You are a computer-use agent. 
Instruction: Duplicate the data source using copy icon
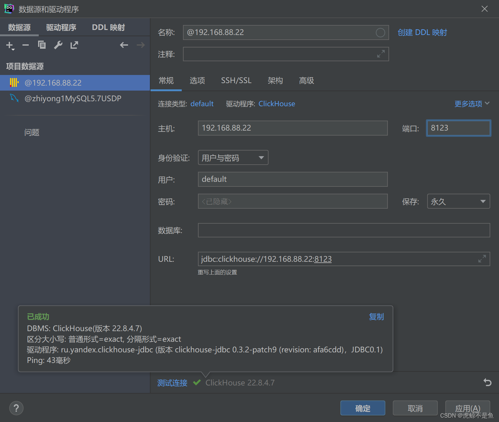point(42,45)
